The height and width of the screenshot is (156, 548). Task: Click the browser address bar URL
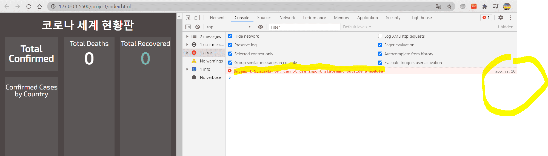95,7
